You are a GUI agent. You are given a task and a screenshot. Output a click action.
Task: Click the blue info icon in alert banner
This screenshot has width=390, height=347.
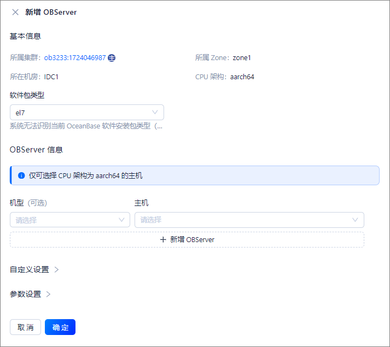[22, 175]
